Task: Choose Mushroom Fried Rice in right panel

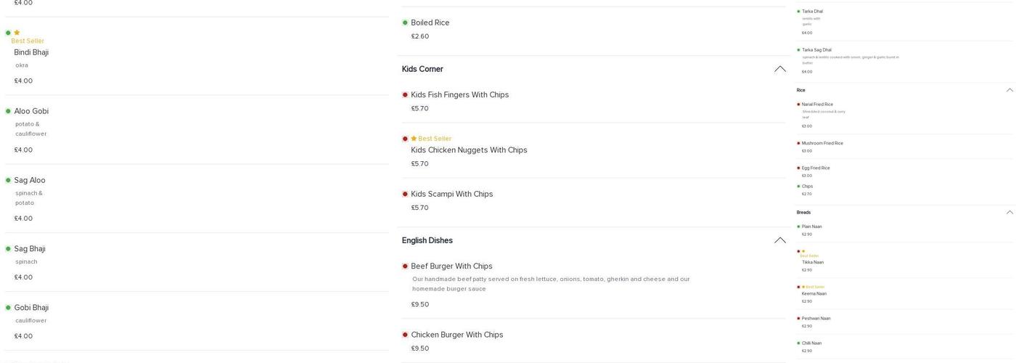Action: [x=822, y=143]
